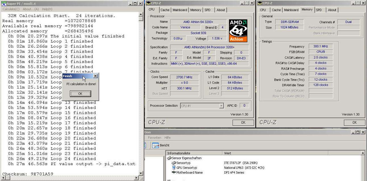Switch to Cache tab in left CPU-Z
Screen dimensions: 367x181
coord(165,10)
